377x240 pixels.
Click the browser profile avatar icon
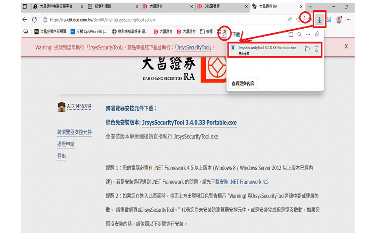[x=339, y=20]
